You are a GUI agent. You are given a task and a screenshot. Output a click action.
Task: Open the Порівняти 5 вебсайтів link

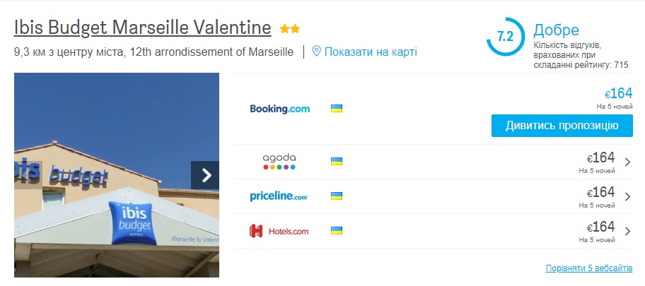point(593,268)
